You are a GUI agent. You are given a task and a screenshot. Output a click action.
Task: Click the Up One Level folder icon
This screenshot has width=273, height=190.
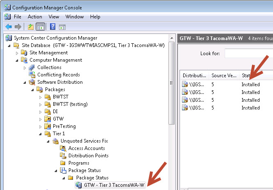(31, 27)
